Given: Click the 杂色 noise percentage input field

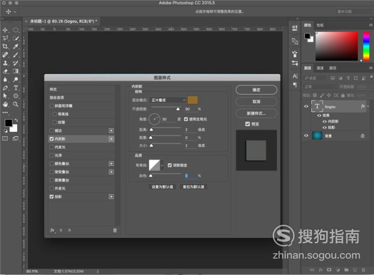Looking at the screenshot, I should click(190, 176).
